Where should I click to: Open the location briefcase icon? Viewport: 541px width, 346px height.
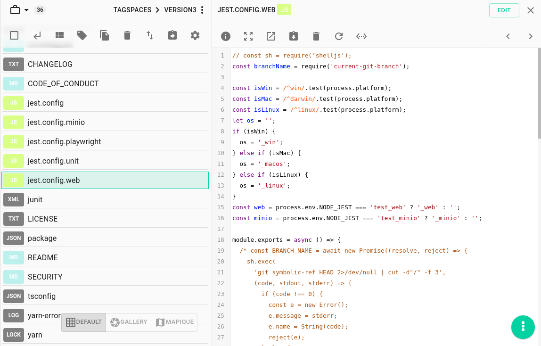15,9
